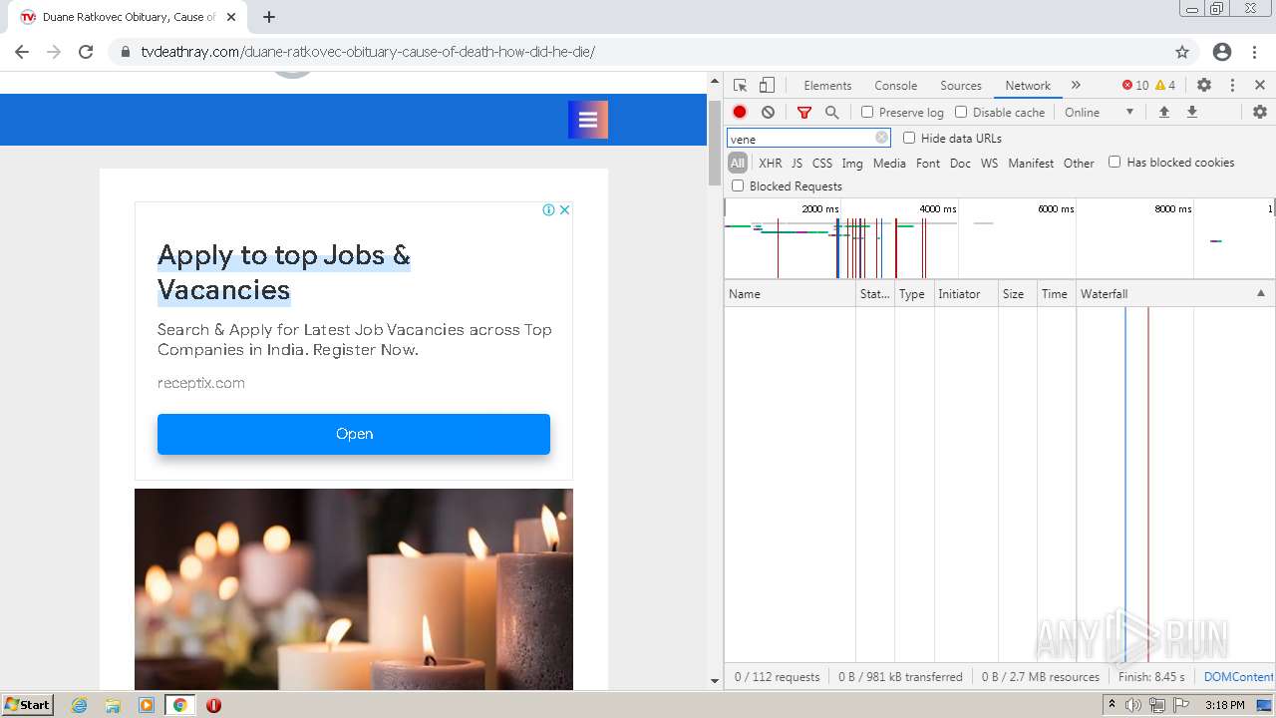Toggle Waterfall column sort arrow

[x=1260, y=294]
